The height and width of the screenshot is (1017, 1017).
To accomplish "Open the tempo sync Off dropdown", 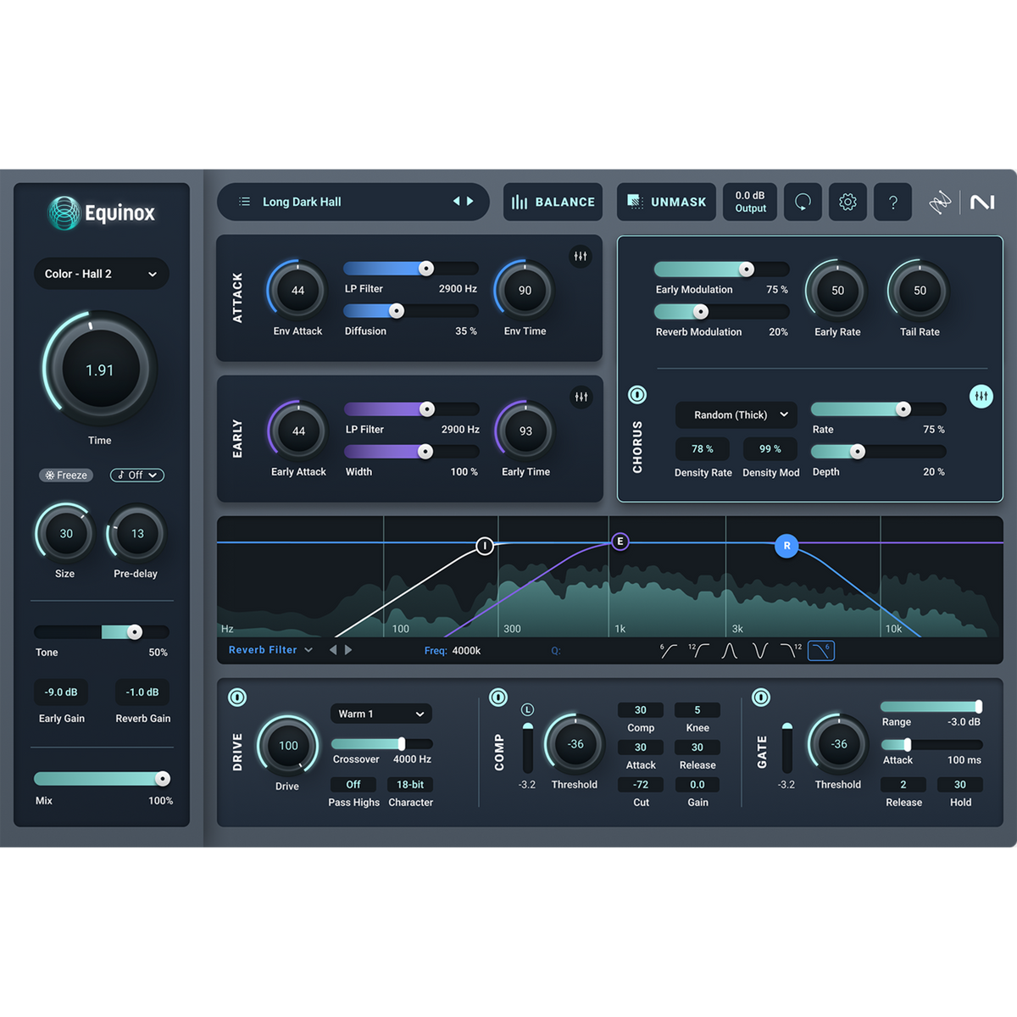I will [x=137, y=475].
